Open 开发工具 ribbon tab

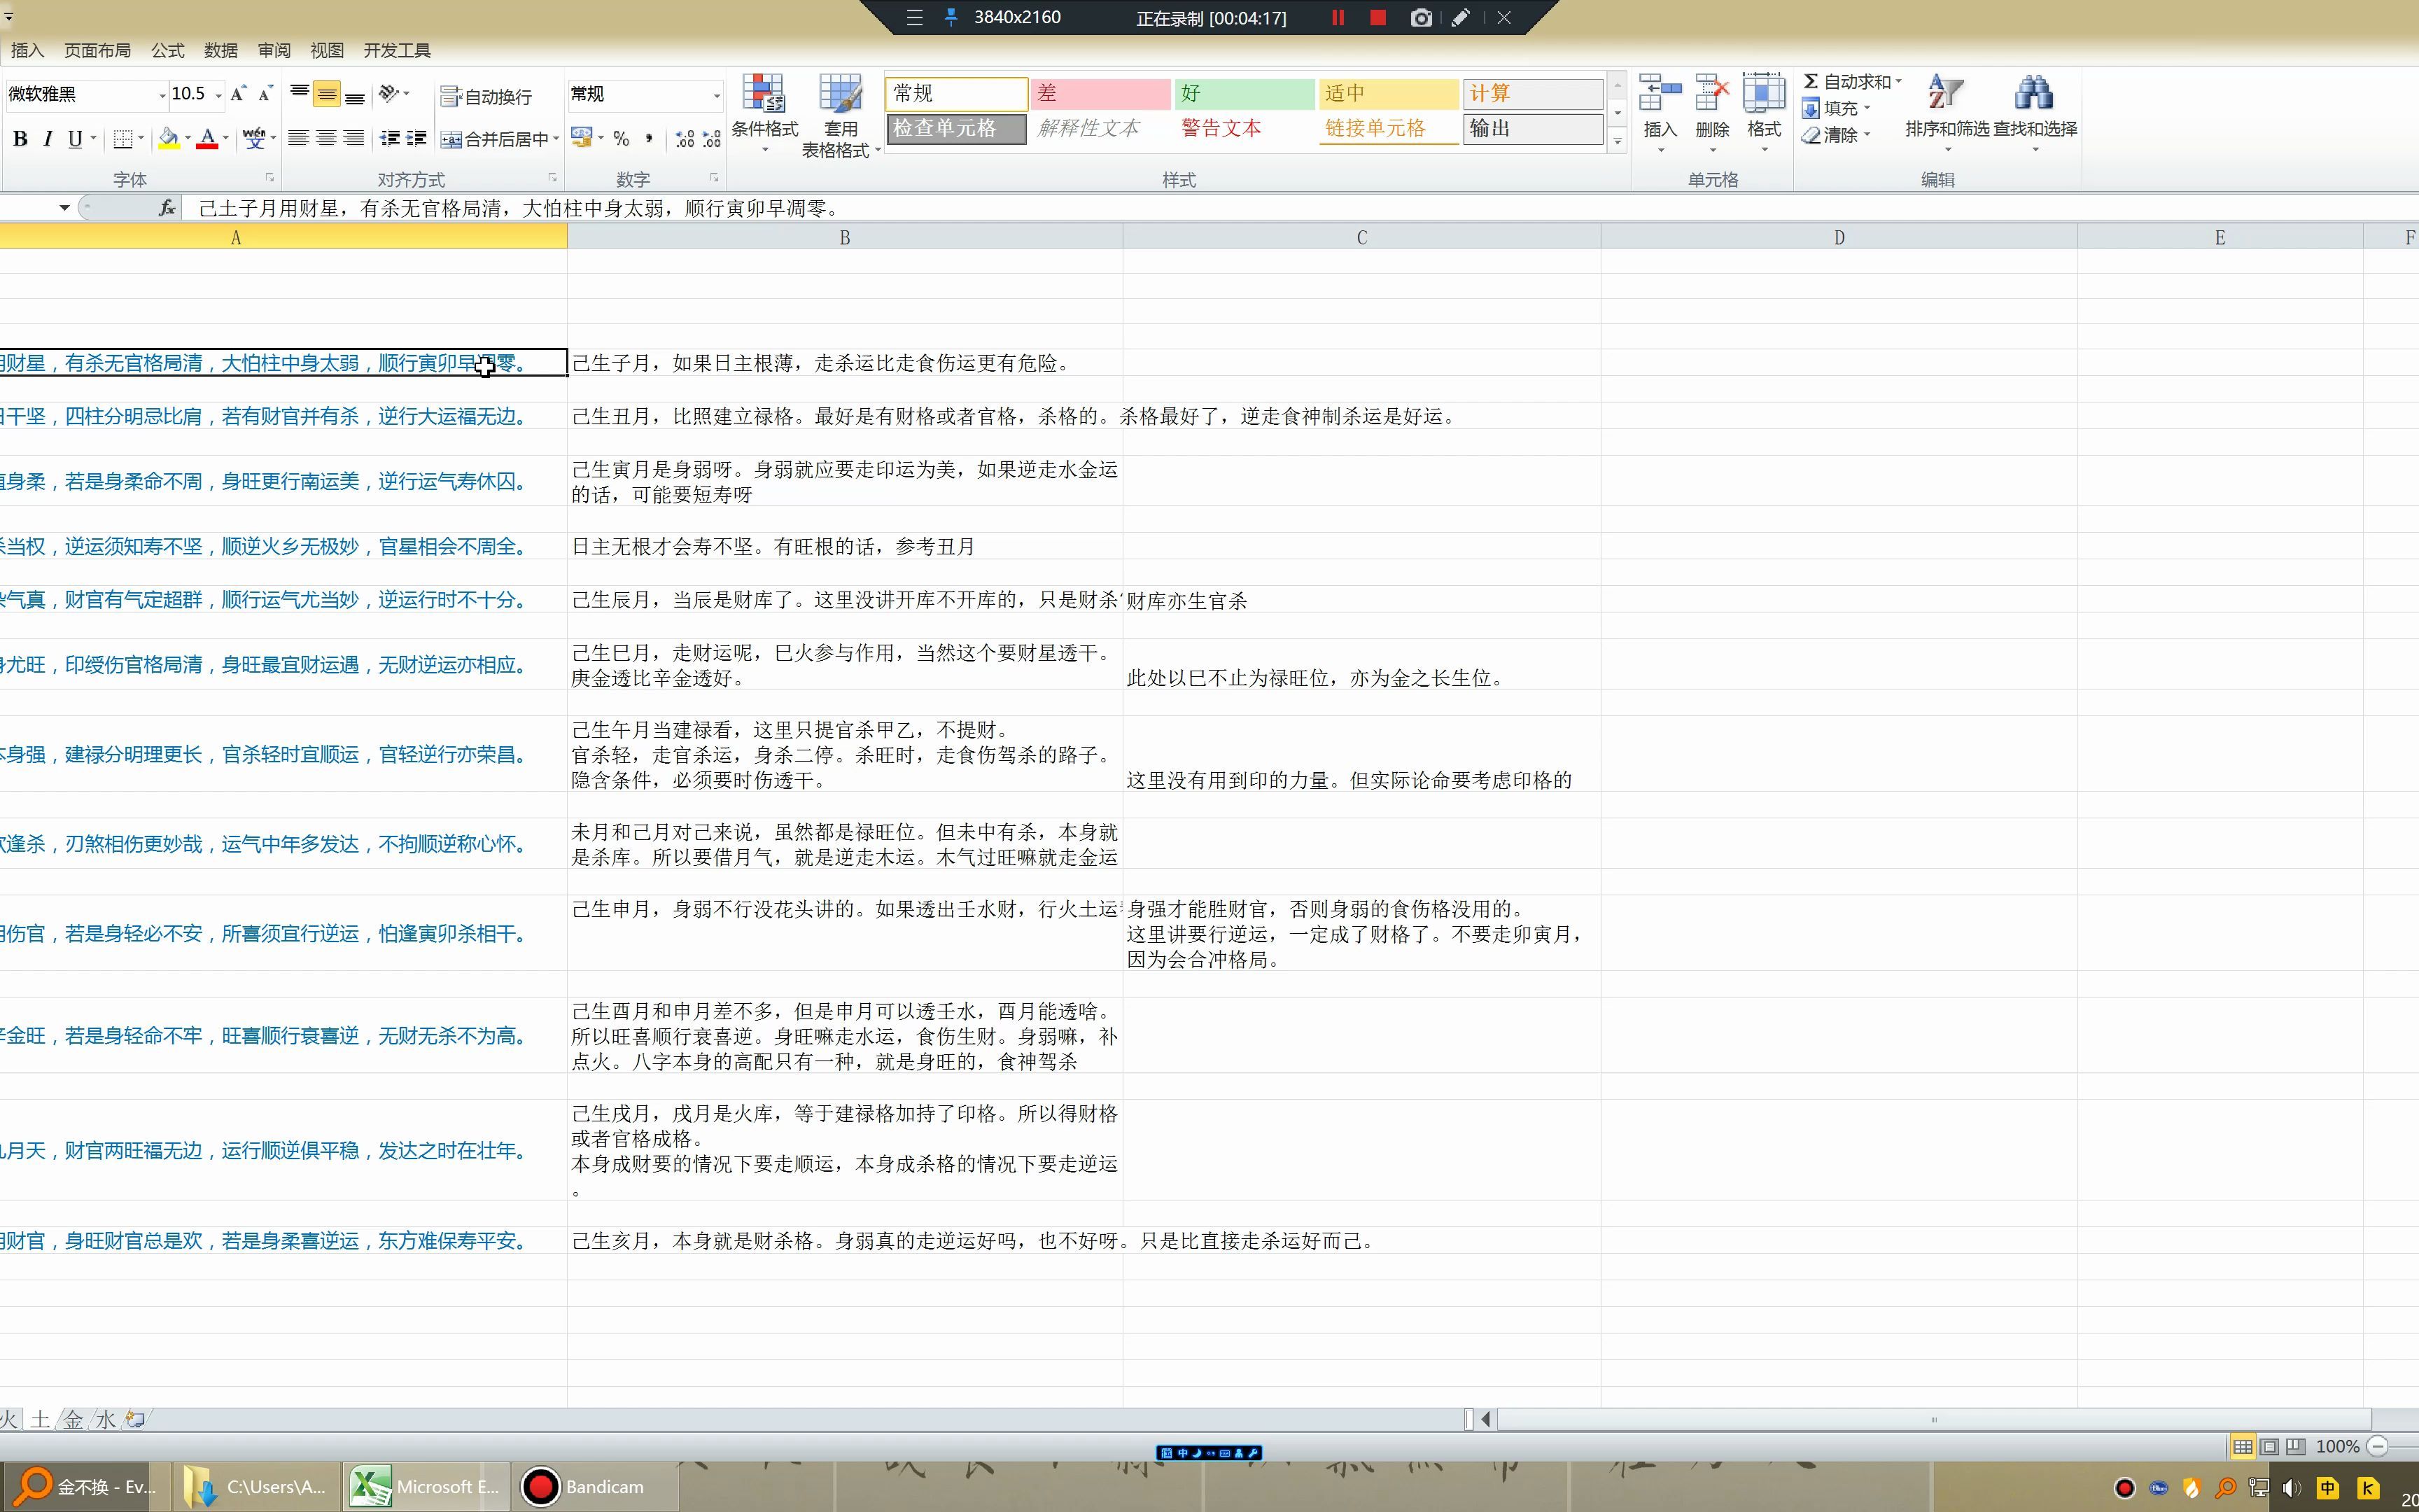pyautogui.click(x=397, y=50)
